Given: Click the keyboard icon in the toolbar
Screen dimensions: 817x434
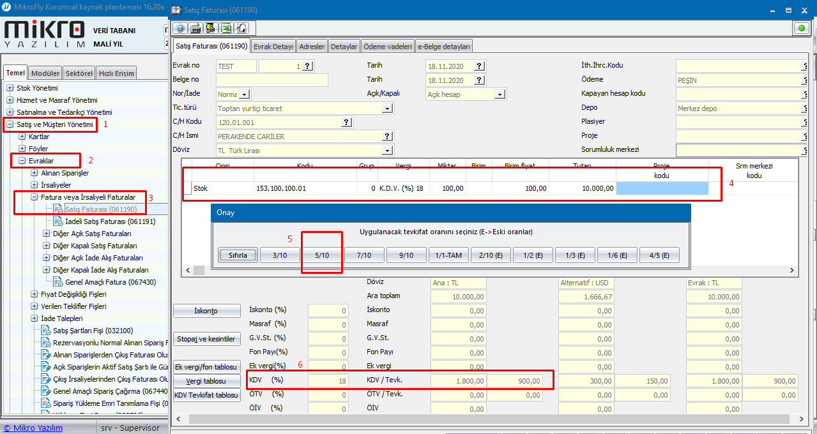Looking at the screenshot, I should [195, 28].
